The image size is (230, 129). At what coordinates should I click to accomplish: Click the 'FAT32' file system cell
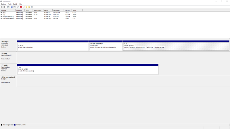35,15
